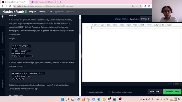Click the HackerRank logo
The height and width of the screenshot is (102, 182).
pos(15,12)
